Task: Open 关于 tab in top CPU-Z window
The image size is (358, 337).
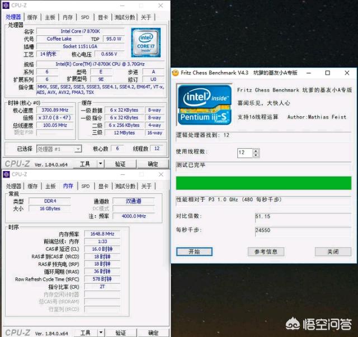Action: click(x=146, y=17)
